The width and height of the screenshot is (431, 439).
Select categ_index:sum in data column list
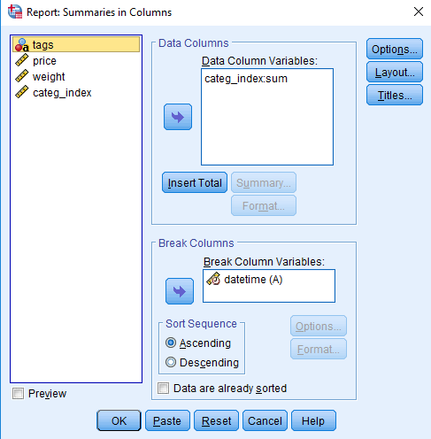coord(246,79)
